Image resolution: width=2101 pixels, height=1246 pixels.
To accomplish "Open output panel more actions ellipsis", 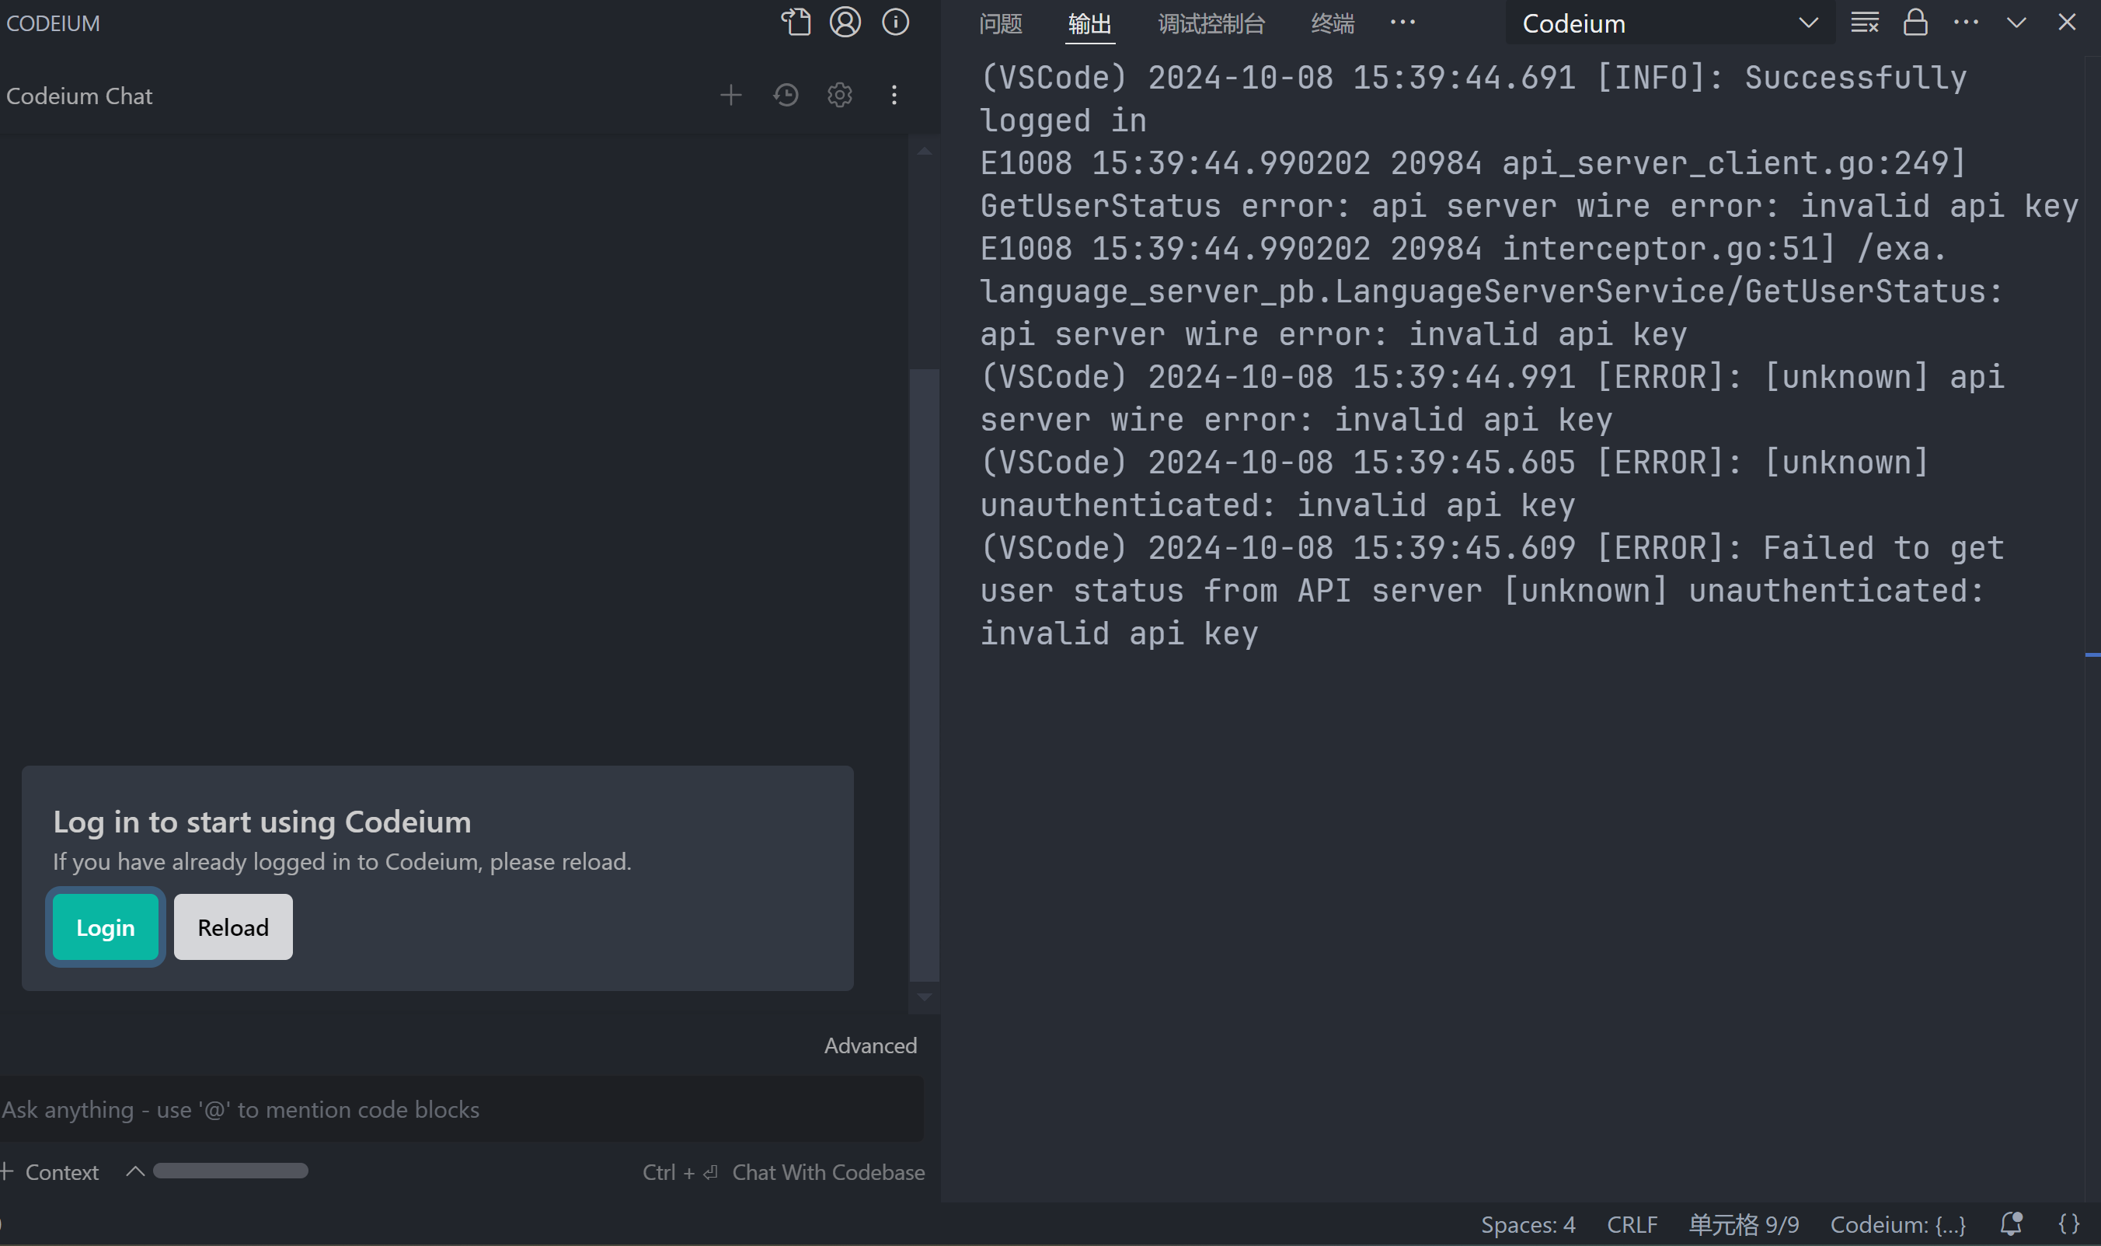I will (x=1966, y=23).
